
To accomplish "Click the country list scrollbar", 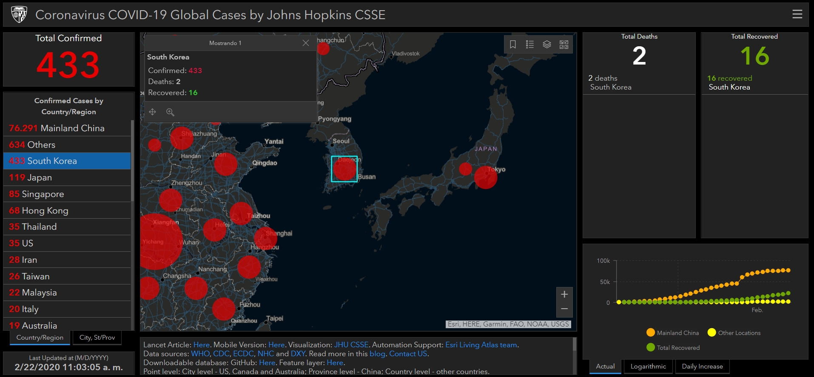I will [x=132, y=161].
